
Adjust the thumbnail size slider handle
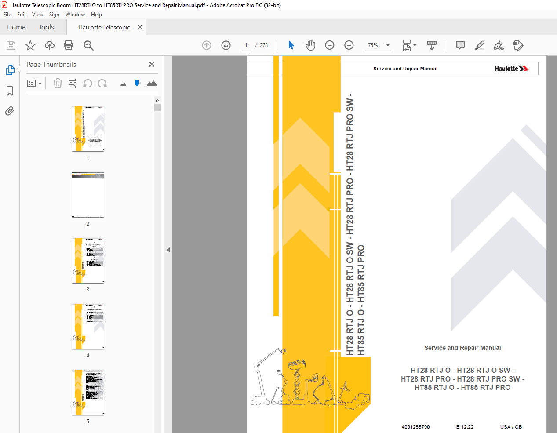pos(137,83)
